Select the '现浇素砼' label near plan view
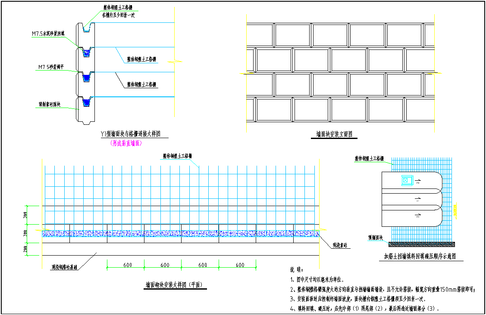This screenshot has width=486, height=315. [341, 246]
